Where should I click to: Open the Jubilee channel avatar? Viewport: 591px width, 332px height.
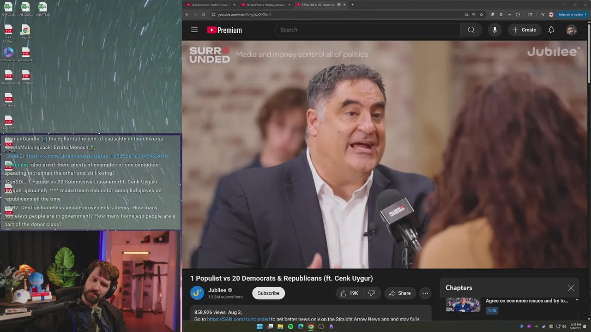197,293
